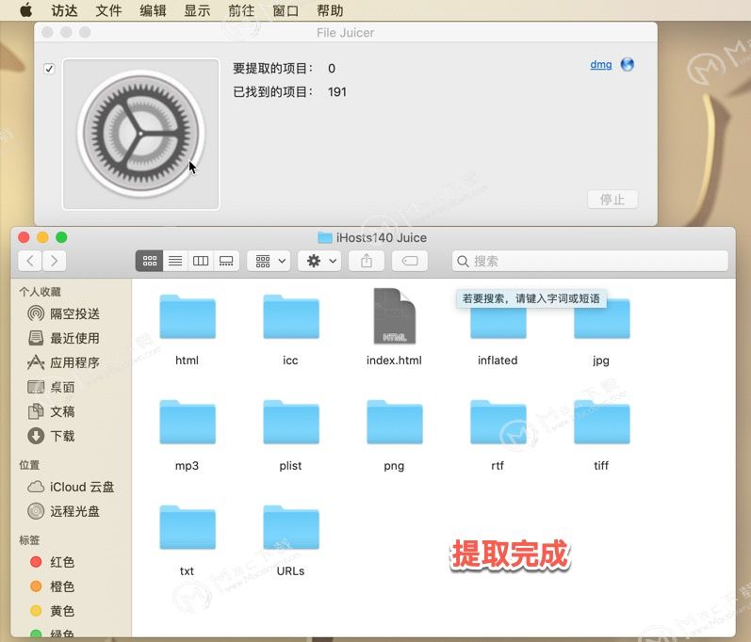The height and width of the screenshot is (642, 751).
Task: Open the icc folder
Action: tap(291, 316)
